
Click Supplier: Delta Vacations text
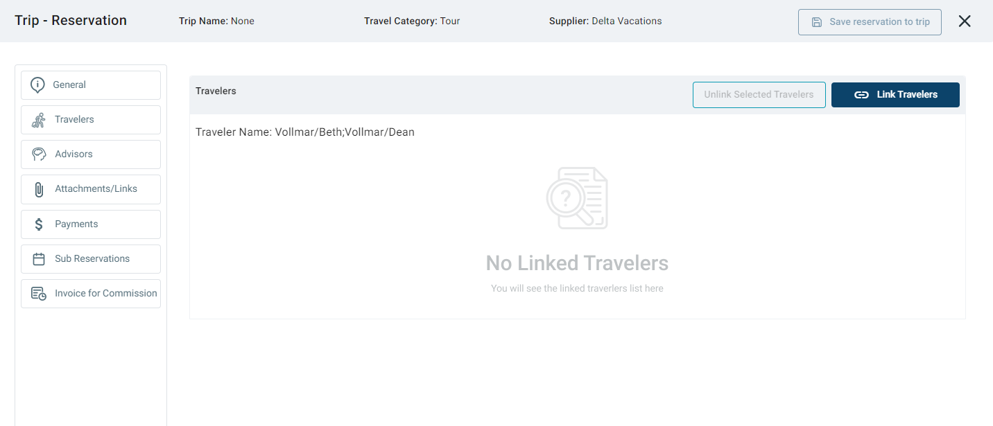[x=605, y=21]
